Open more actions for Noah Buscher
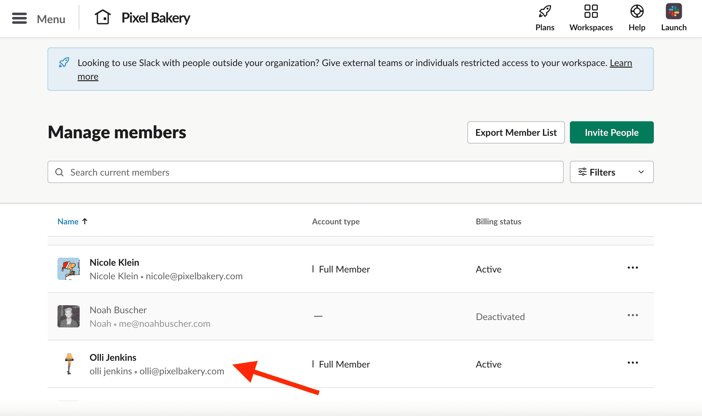The height and width of the screenshot is (416, 702). click(633, 315)
